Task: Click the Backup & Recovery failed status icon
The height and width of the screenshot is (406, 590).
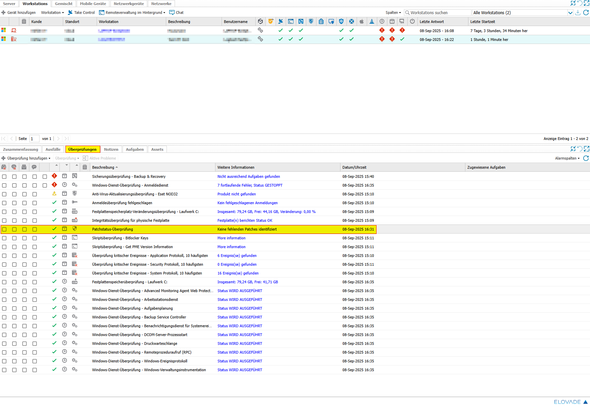Action: tap(54, 176)
